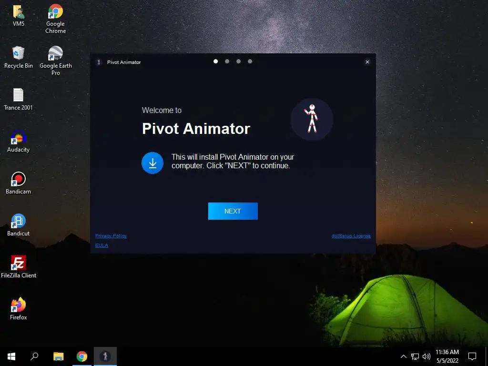Click the Show desktop strip in taskbar corner

click(x=487, y=356)
